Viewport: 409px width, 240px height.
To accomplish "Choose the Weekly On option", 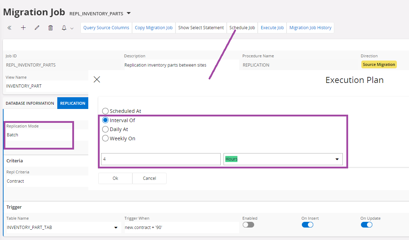I will 105,139.
